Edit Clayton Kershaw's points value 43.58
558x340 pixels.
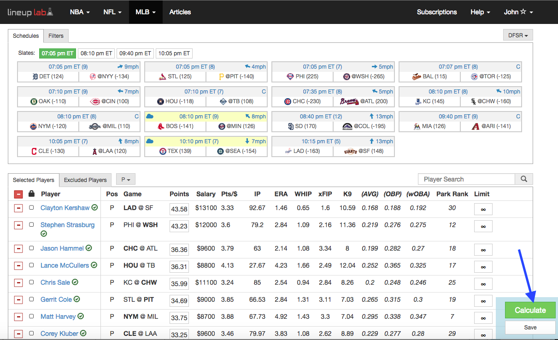(179, 209)
